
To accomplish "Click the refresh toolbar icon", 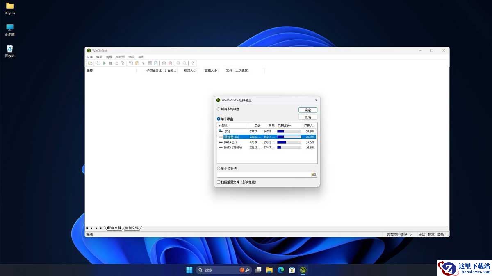I will pyautogui.click(x=98, y=63).
